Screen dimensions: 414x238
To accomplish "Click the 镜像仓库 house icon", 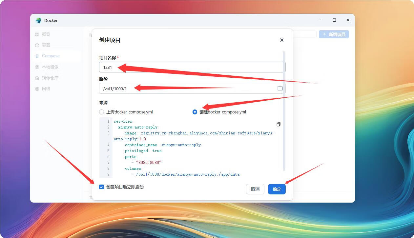I will (37, 78).
